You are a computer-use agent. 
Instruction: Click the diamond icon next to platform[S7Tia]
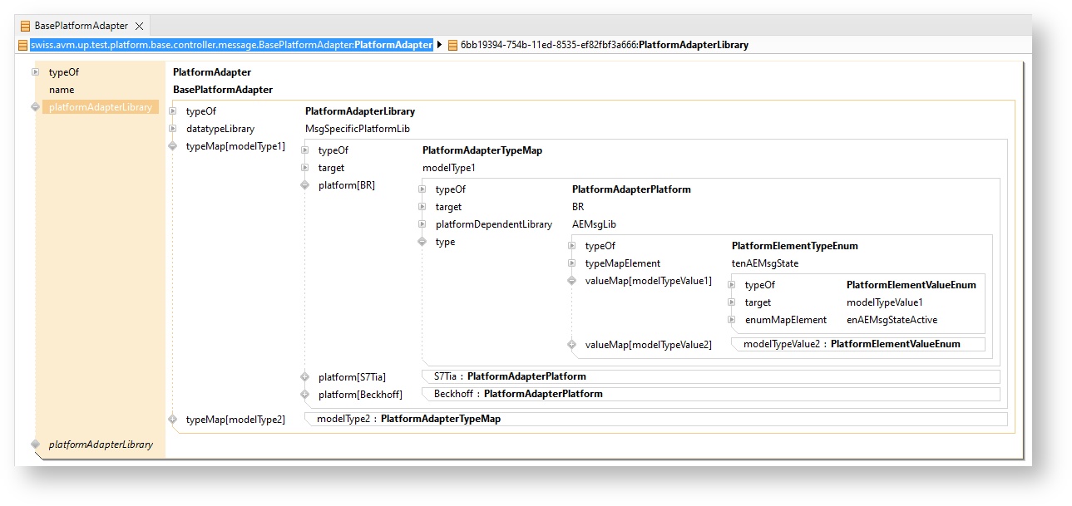305,377
